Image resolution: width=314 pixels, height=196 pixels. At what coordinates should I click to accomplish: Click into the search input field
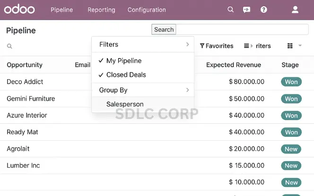point(242,29)
